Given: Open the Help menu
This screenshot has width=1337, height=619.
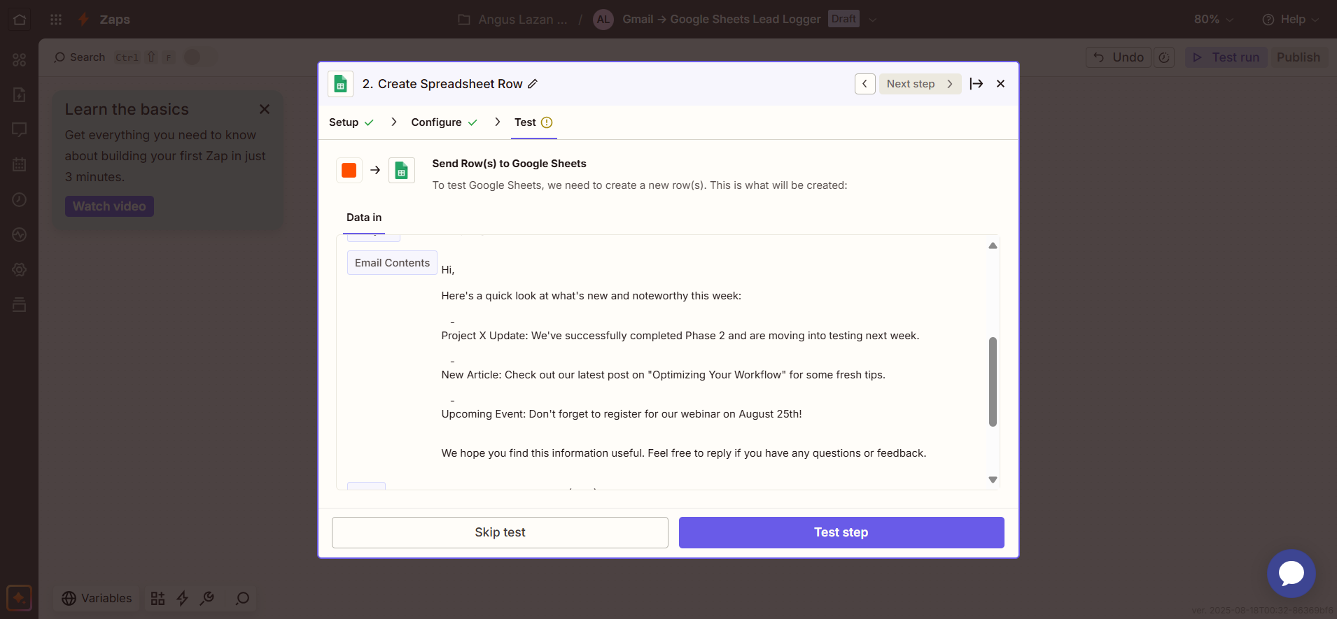Looking at the screenshot, I should pos(1290,20).
